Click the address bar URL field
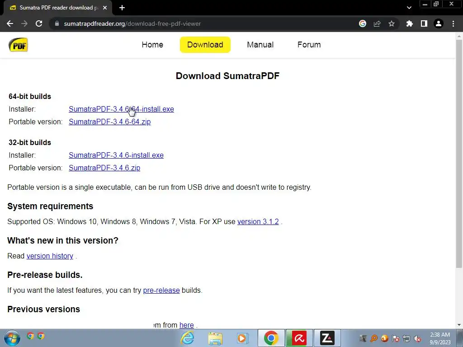 pyautogui.click(x=204, y=23)
